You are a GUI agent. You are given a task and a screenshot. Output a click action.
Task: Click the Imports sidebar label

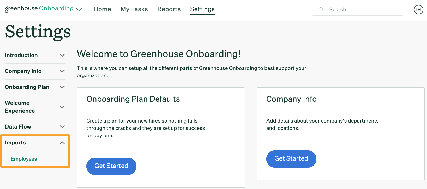[x=15, y=143]
